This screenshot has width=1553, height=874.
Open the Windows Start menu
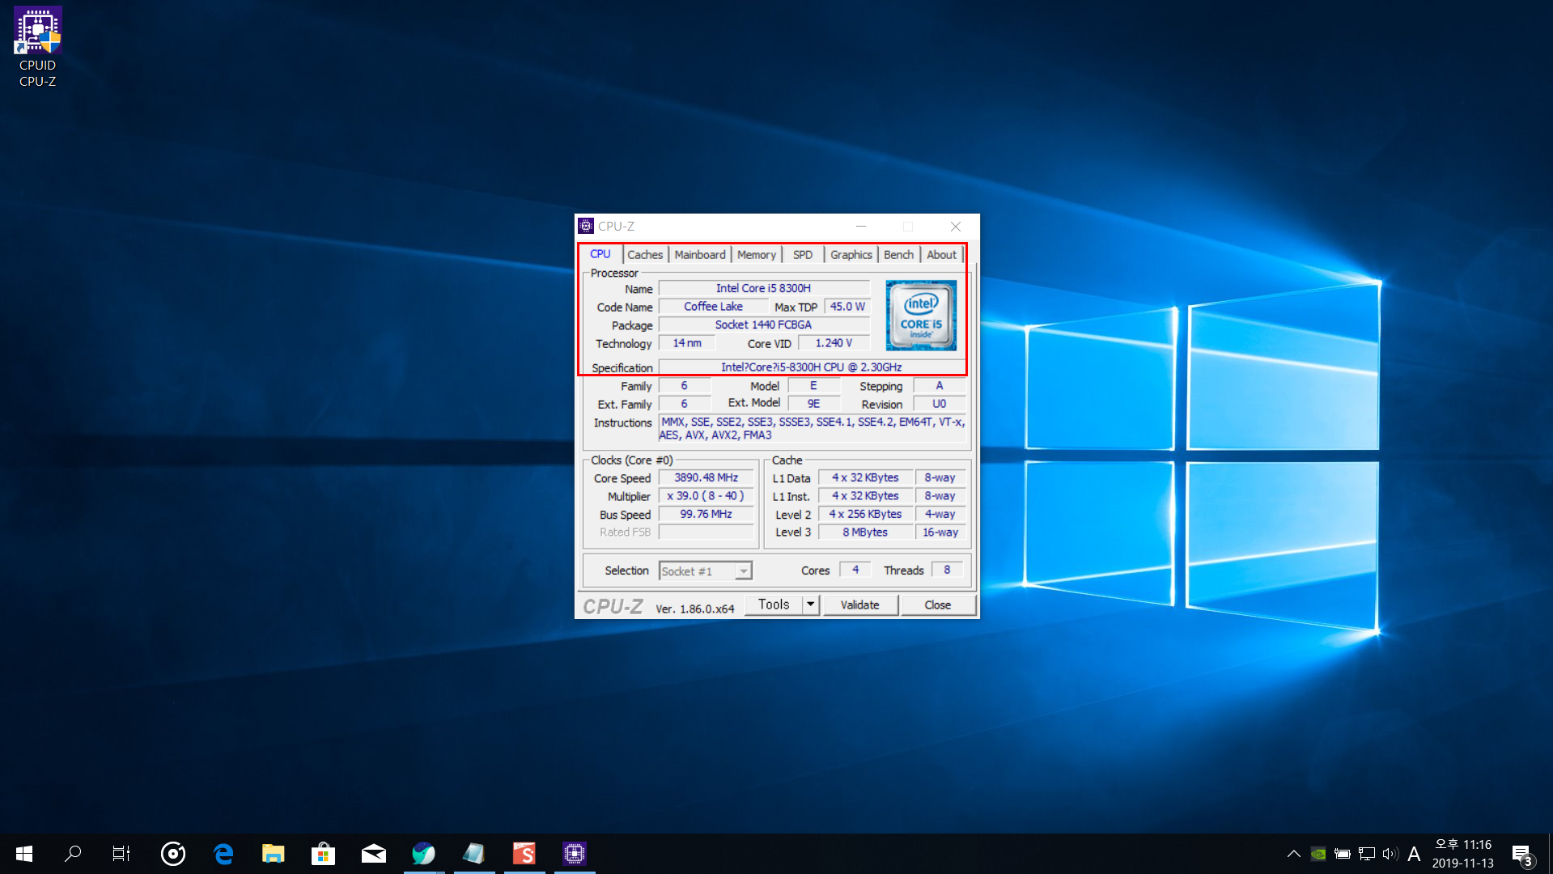pyautogui.click(x=24, y=853)
